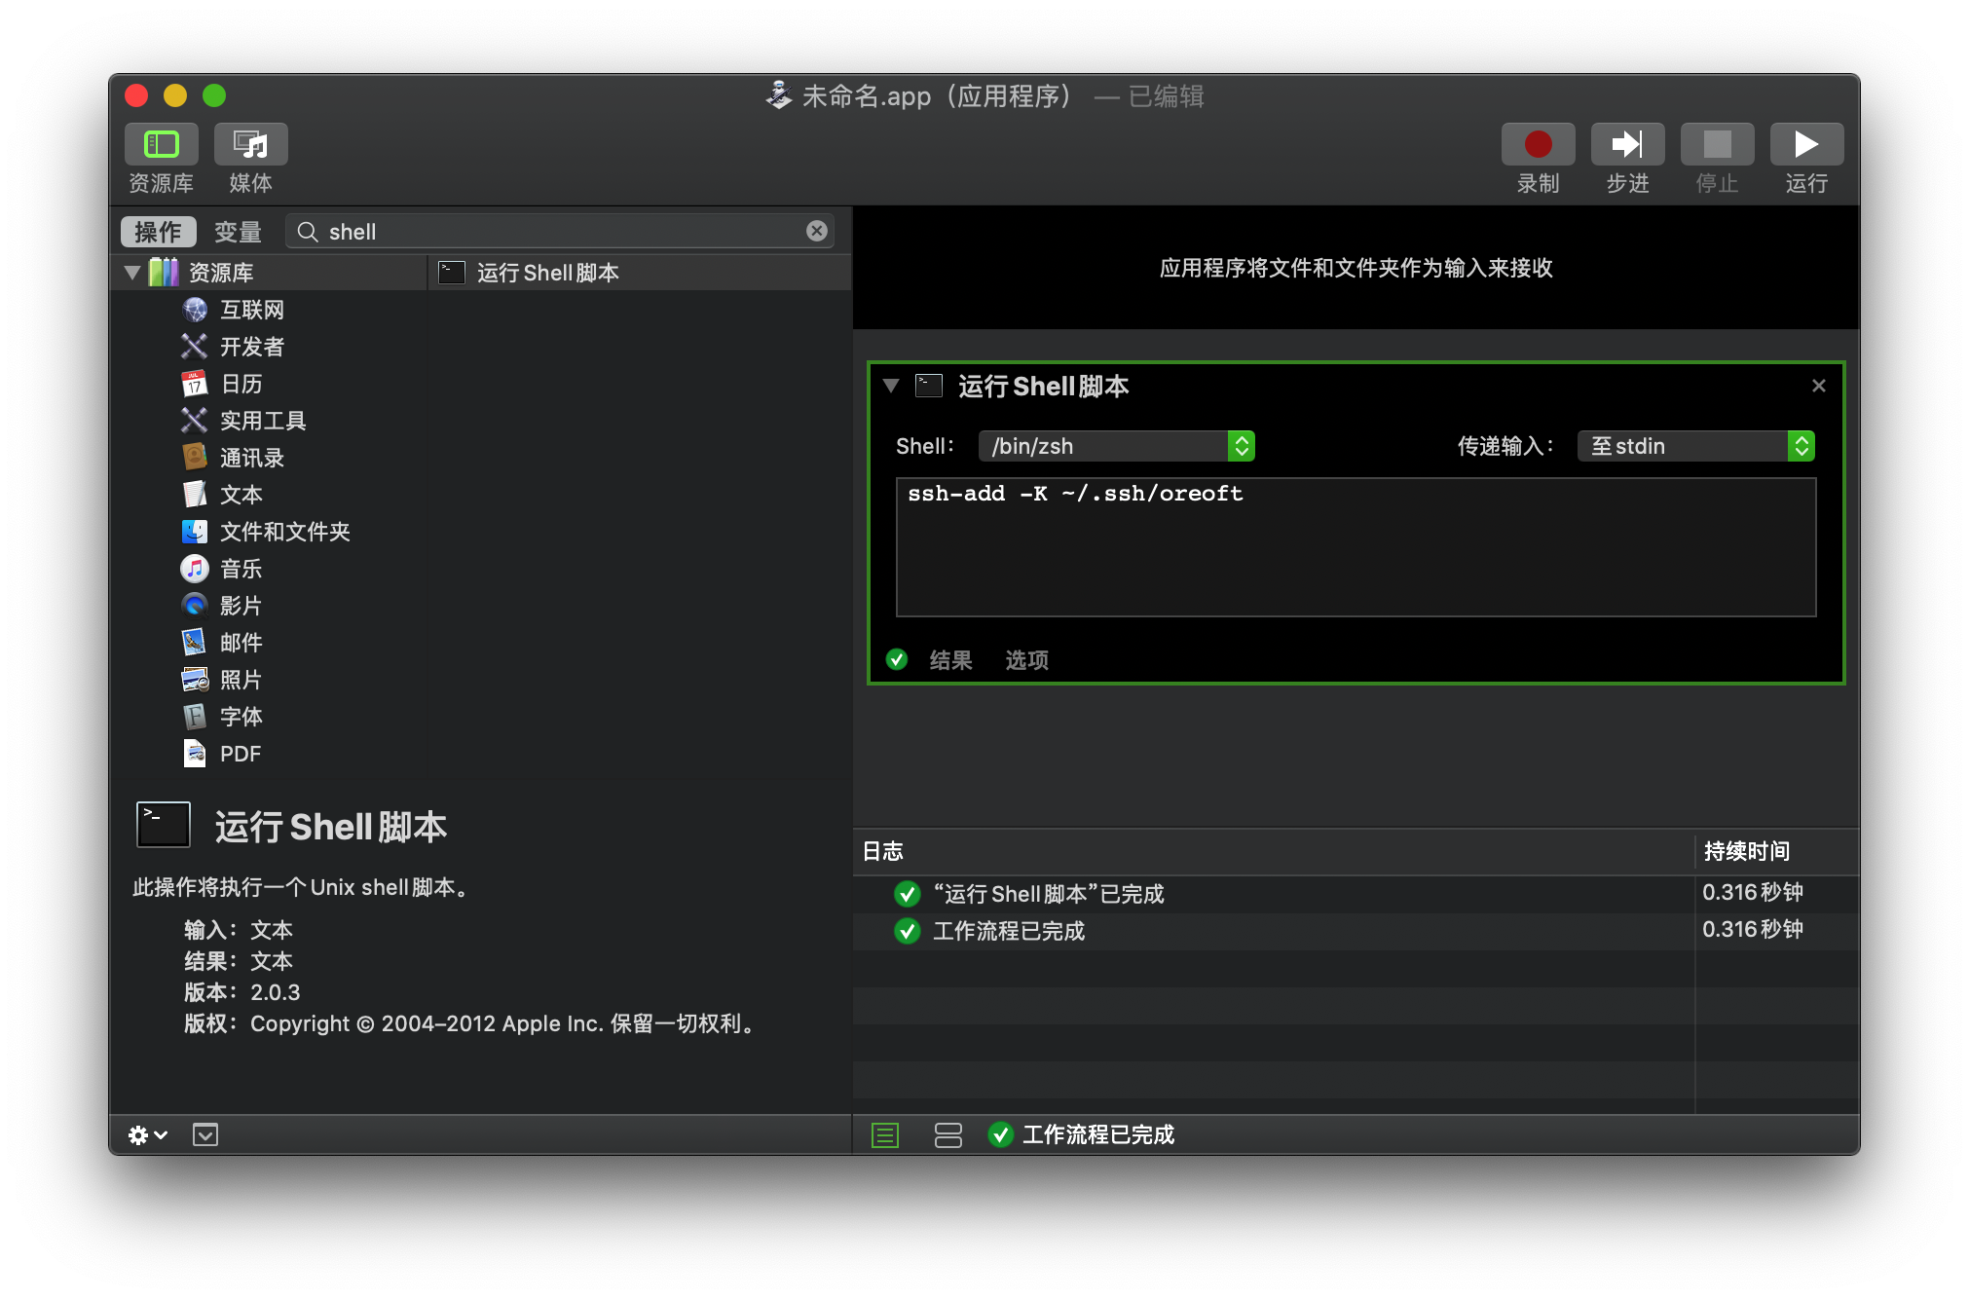Collapse the 运行 Shell 脚本 action
Viewport: 1969px width, 1299px height.
click(x=890, y=386)
